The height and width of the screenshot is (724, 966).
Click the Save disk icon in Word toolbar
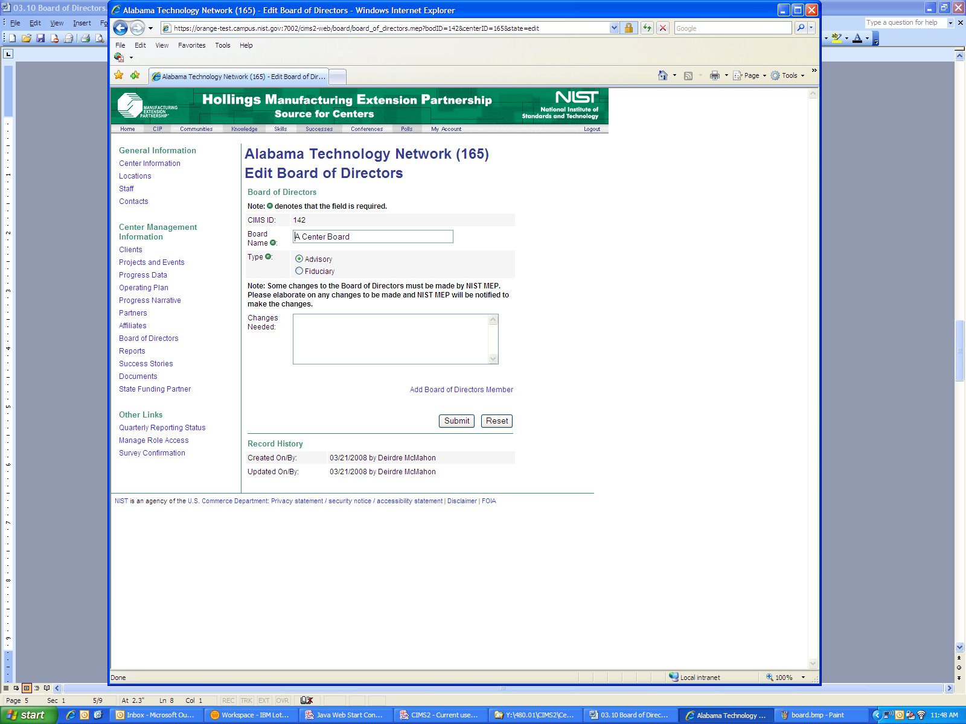click(40, 38)
